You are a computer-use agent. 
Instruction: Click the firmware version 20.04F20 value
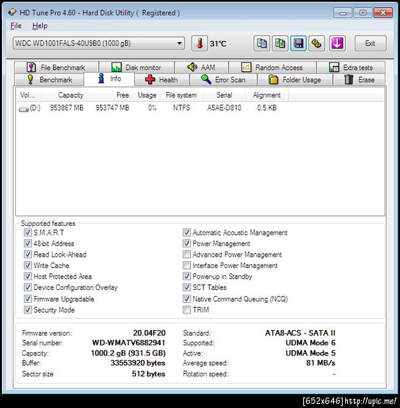pyautogui.click(x=149, y=333)
